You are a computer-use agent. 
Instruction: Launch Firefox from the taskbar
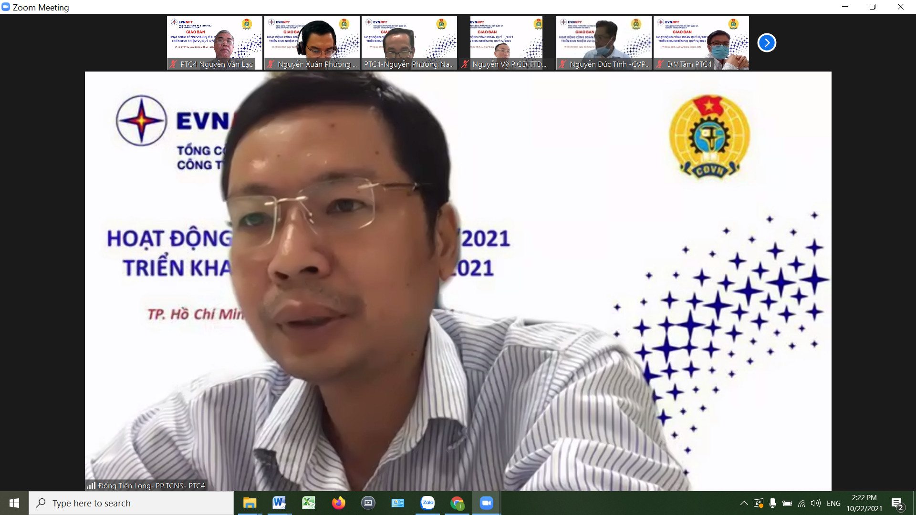(x=338, y=503)
